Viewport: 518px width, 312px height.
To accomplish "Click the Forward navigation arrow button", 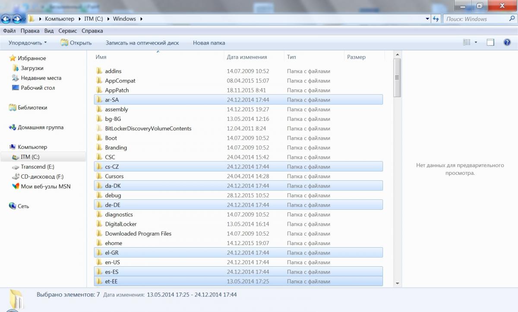I will (17, 19).
